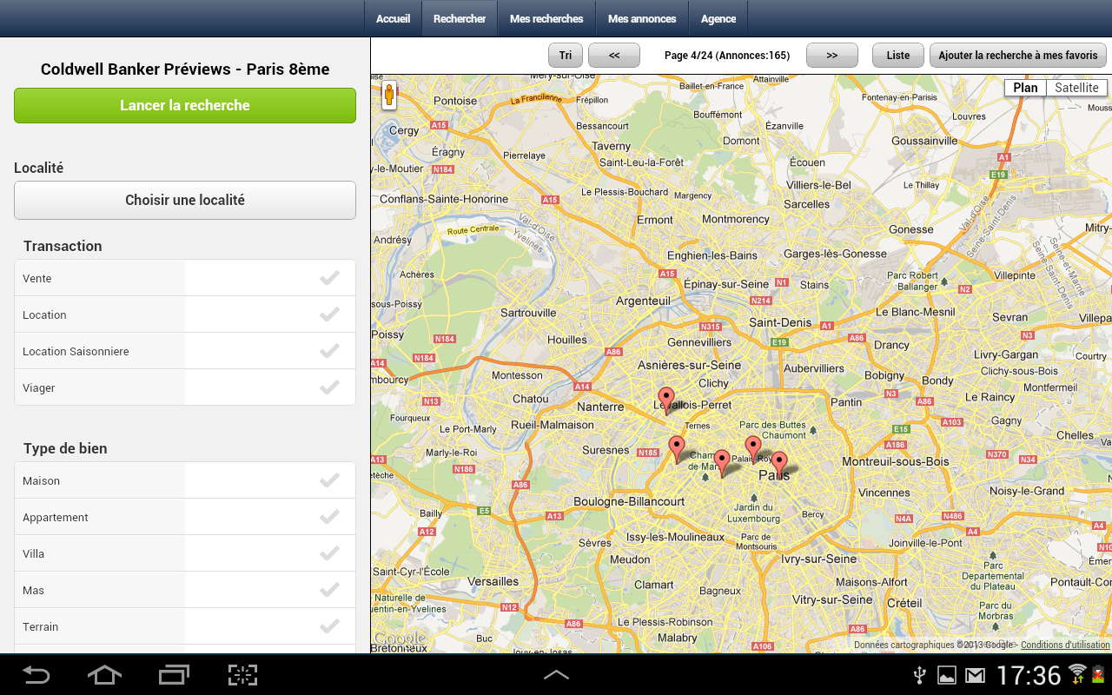Click Saint-Denis label on the map
Screen dimensions: 1112x695
tap(780, 322)
